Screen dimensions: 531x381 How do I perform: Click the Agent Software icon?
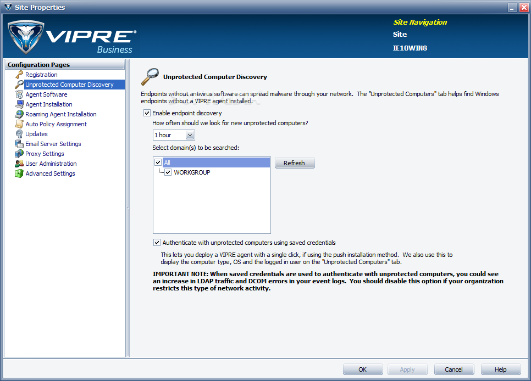coord(19,94)
